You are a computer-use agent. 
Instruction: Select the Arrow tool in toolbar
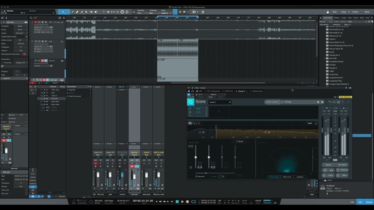63,12
